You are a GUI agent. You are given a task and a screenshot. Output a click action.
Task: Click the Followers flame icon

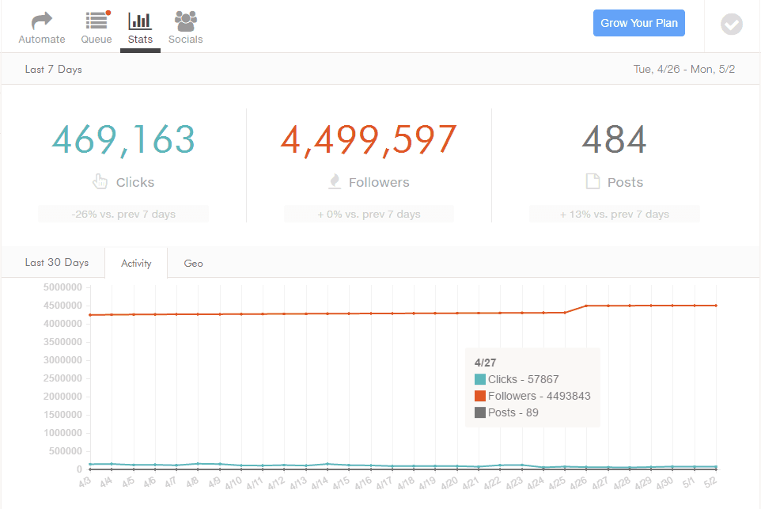tap(335, 182)
